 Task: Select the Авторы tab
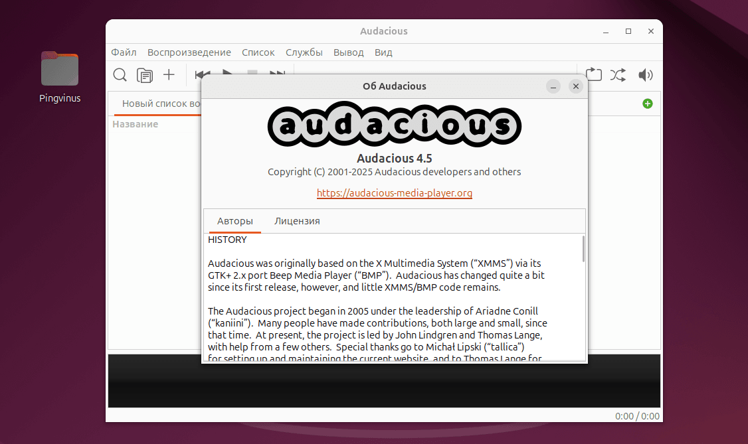[x=234, y=221]
